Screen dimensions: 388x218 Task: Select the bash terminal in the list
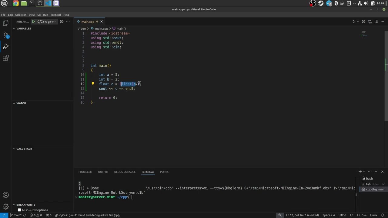(369, 178)
